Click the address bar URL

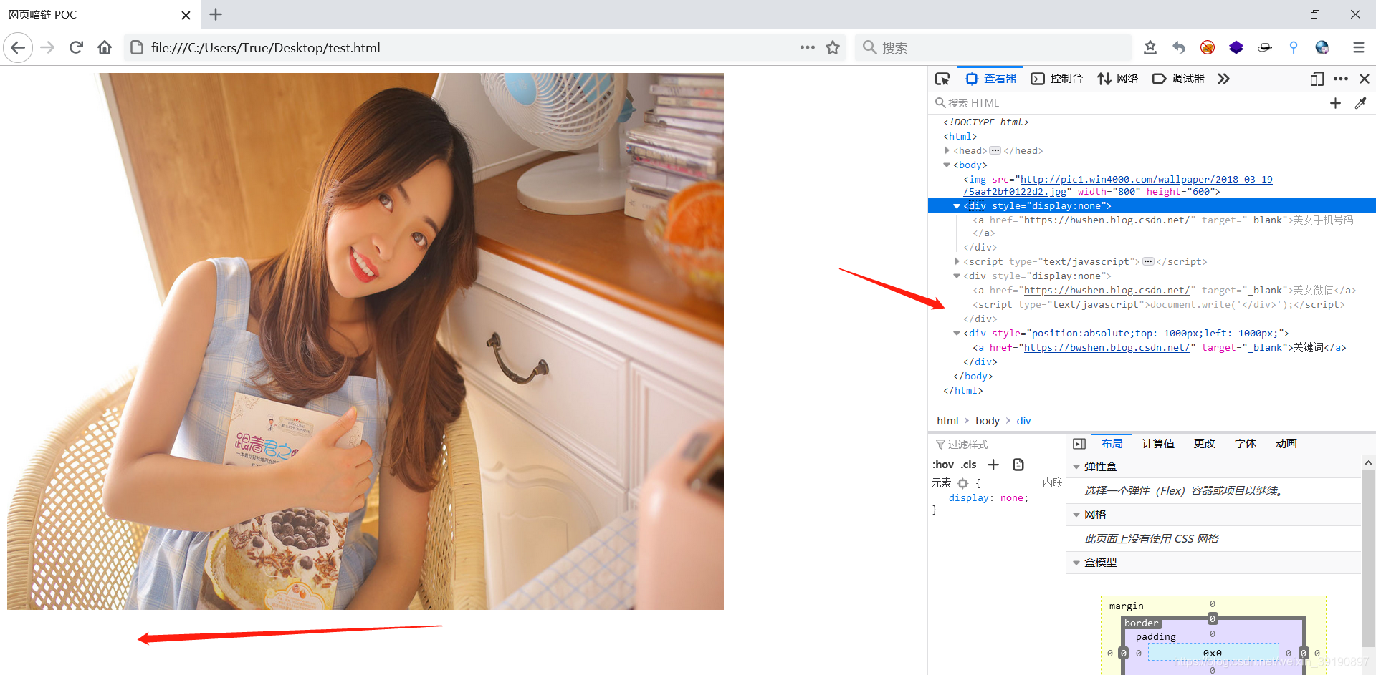click(266, 47)
